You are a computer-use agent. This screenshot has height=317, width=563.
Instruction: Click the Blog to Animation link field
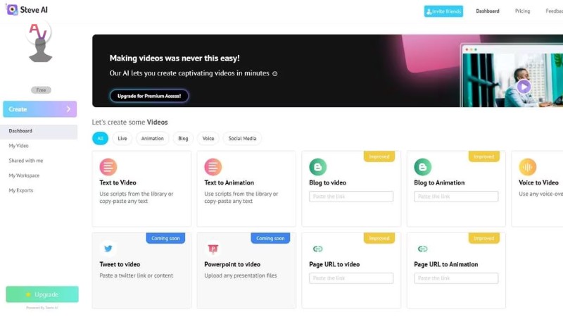coord(456,197)
